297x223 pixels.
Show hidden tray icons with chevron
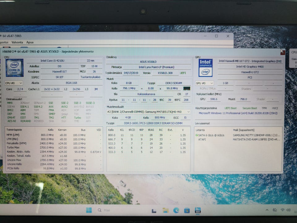tap(267, 210)
